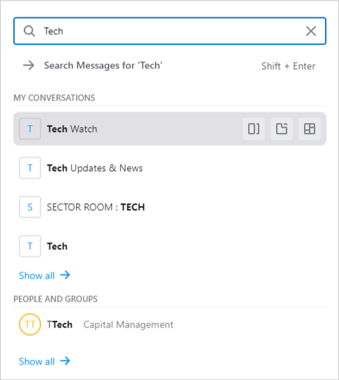Open the Tech Watch conversation
The width and height of the screenshot is (339, 380).
(x=170, y=129)
